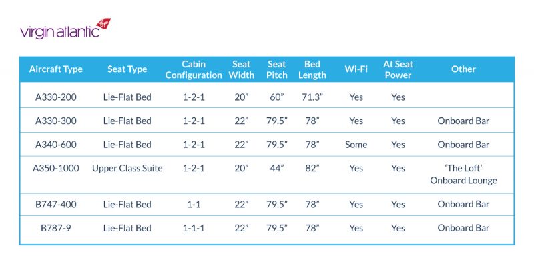Select the 82" bed length value

pos(312,169)
